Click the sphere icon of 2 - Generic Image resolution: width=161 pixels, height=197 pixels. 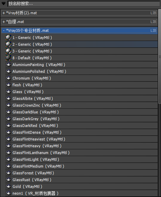[x=8, y=44]
